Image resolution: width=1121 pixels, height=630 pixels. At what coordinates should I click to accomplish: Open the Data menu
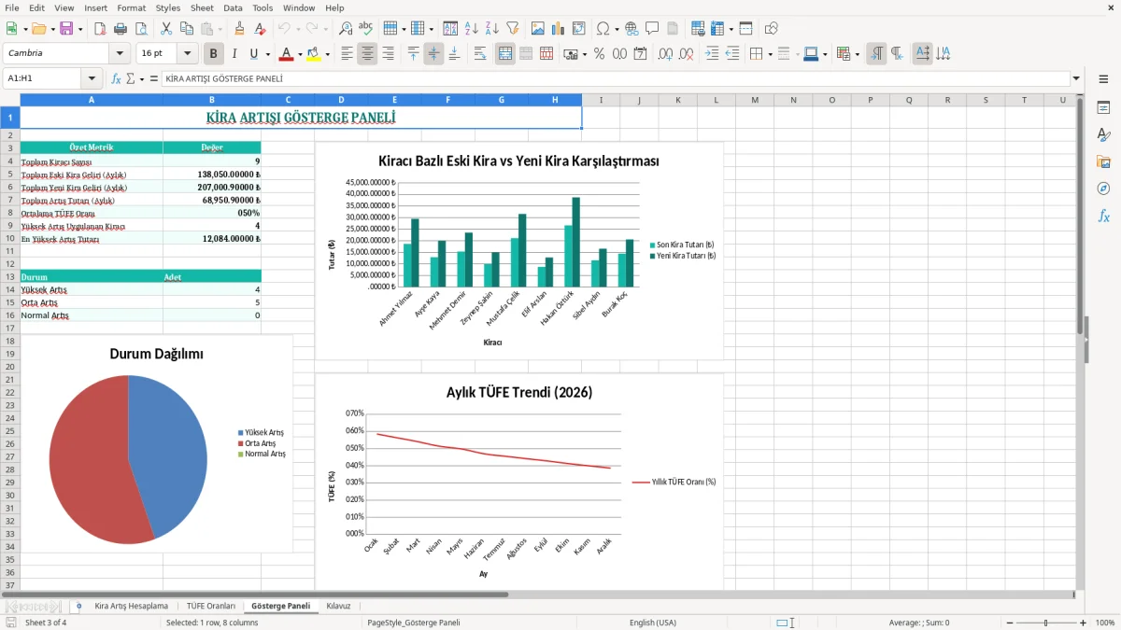coord(233,7)
